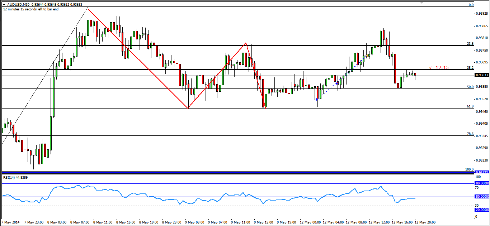Select the Fibonacci 50.0 level label

pyautogui.click(x=470, y=87)
